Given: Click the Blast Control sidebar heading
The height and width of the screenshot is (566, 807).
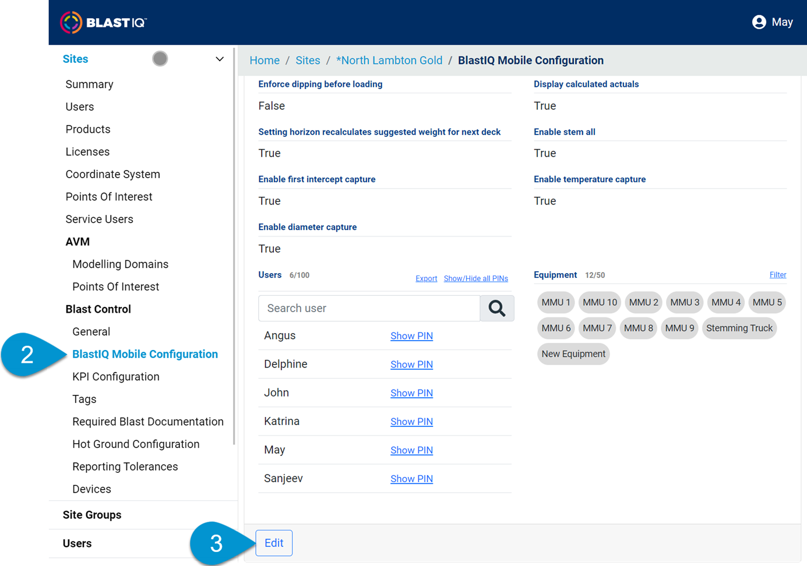Looking at the screenshot, I should point(98,309).
